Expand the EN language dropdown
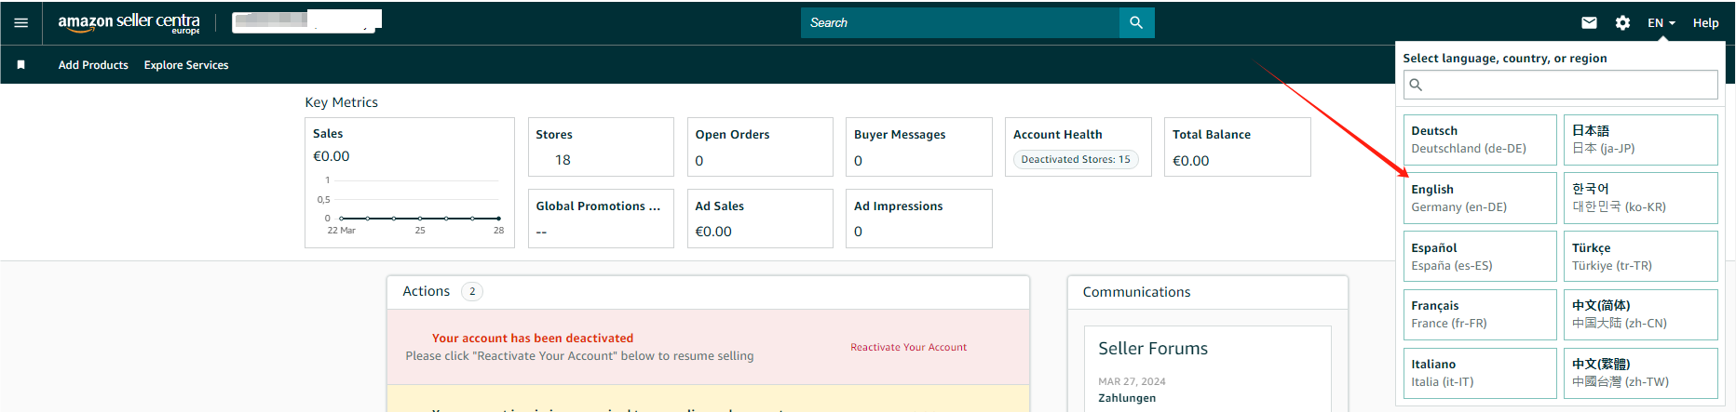This screenshot has height=412, width=1736. tap(1661, 23)
